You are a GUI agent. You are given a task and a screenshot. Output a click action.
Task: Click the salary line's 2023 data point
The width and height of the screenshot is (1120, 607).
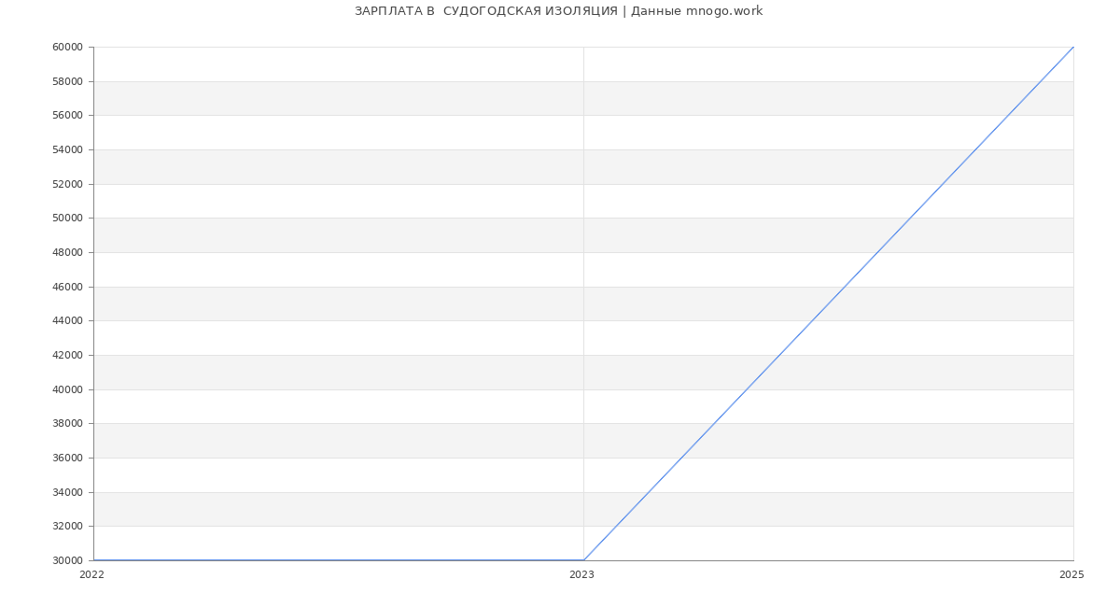coord(583,560)
